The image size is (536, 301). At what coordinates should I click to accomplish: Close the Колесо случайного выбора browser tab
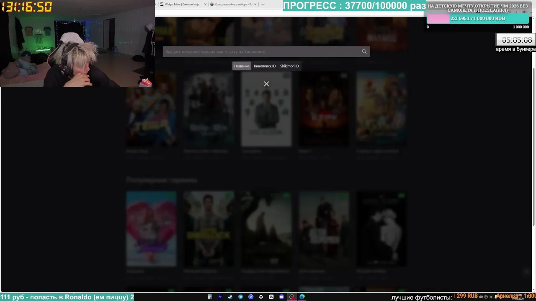(x=255, y=4)
